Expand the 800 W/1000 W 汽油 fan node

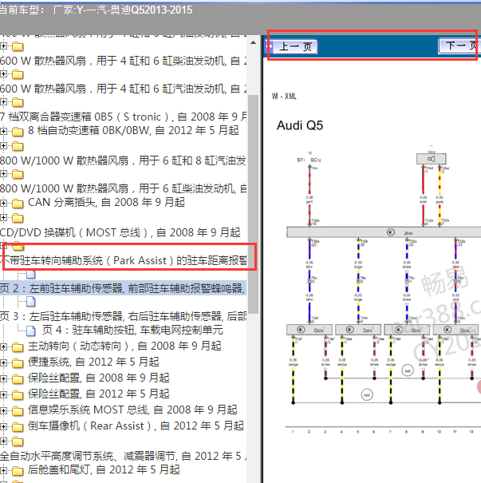pyautogui.click(x=3, y=146)
